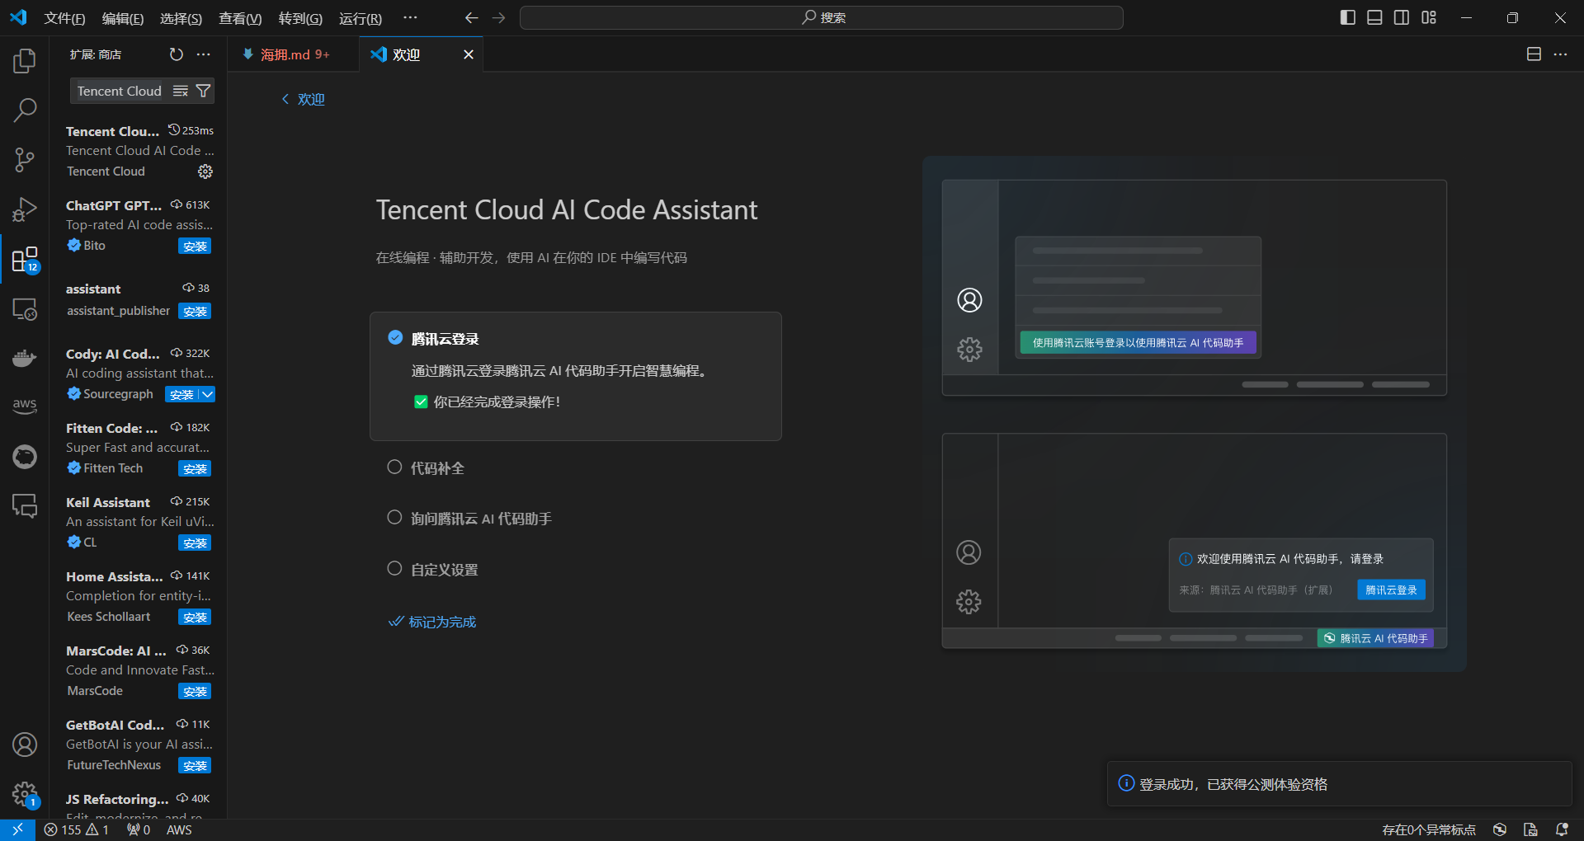The height and width of the screenshot is (841, 1584).
Task: Install Cody Sourcegraph extension
Action: 181,394
